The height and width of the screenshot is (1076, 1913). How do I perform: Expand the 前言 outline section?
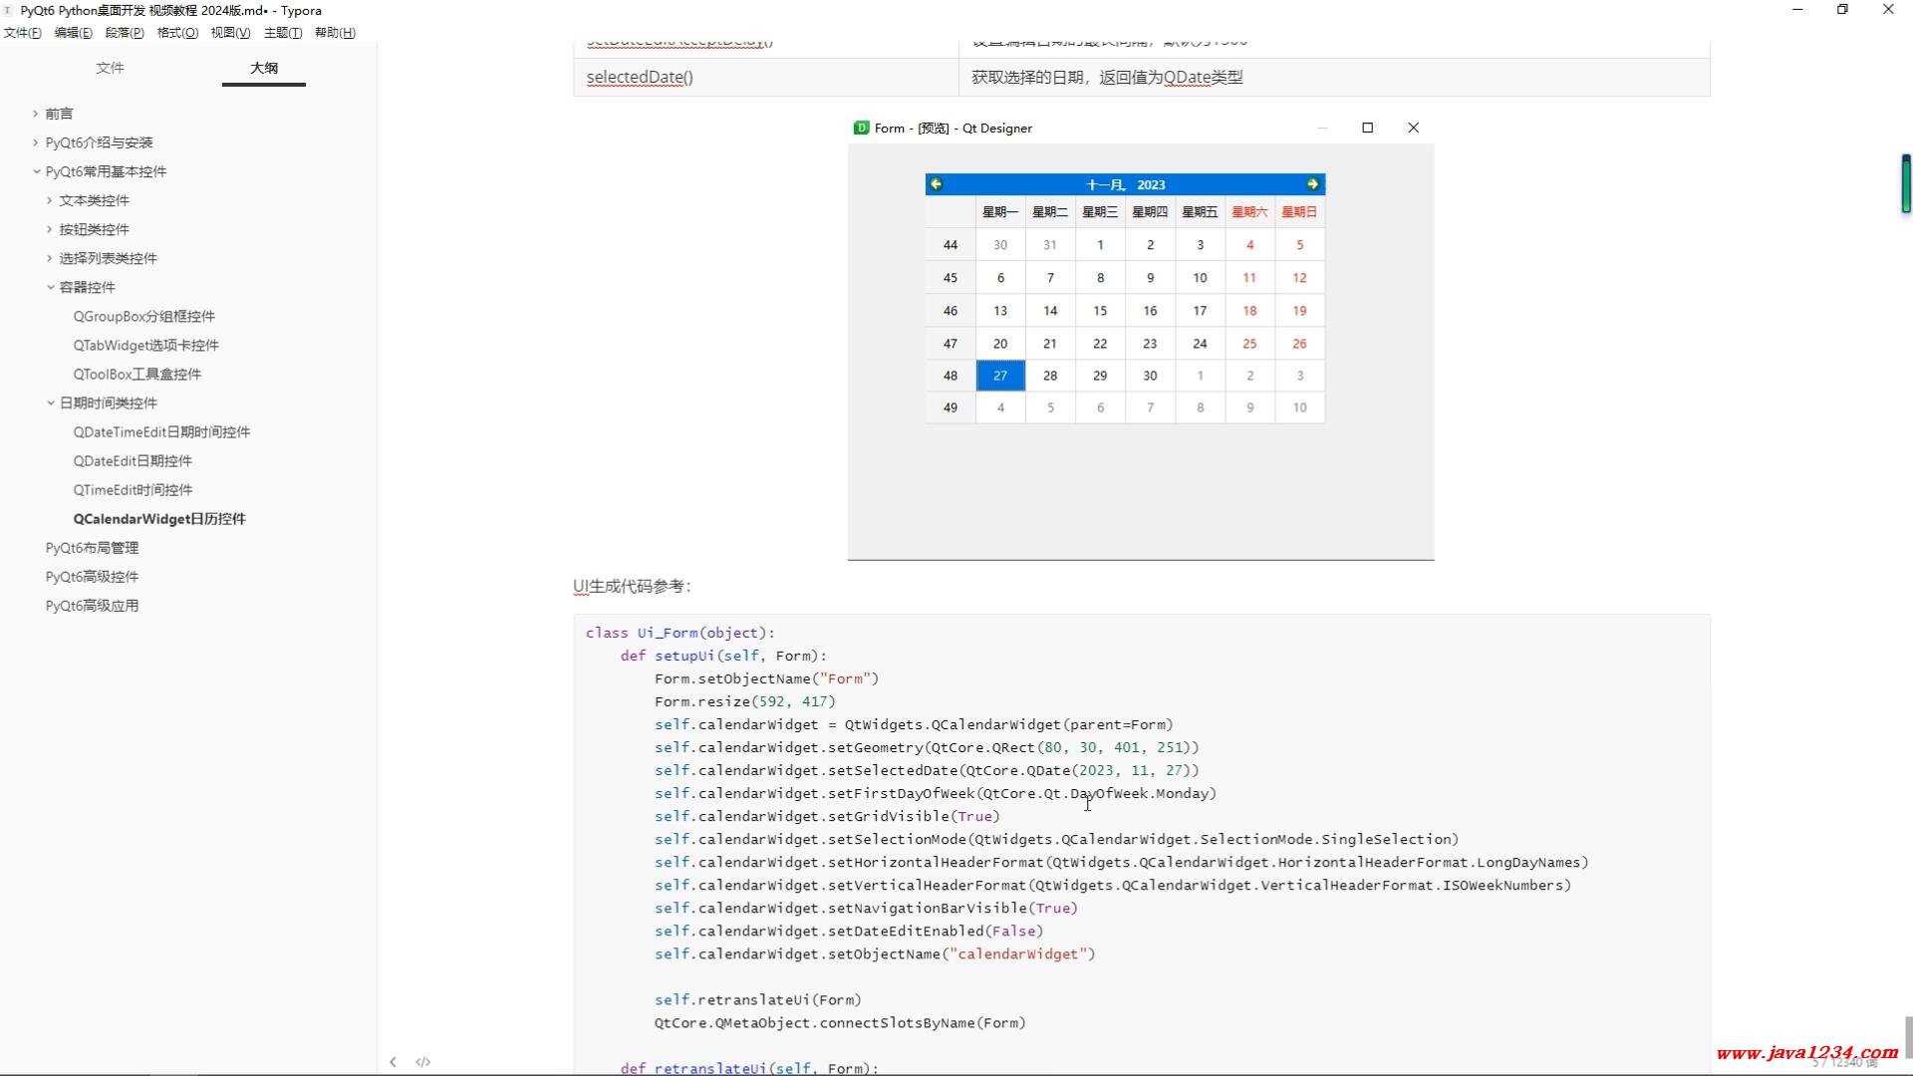[35, 114]
